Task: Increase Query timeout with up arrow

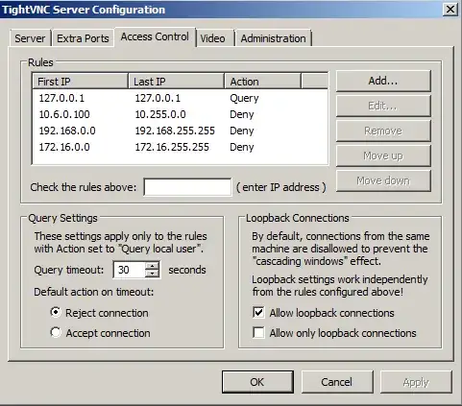Action: [152, 266]
